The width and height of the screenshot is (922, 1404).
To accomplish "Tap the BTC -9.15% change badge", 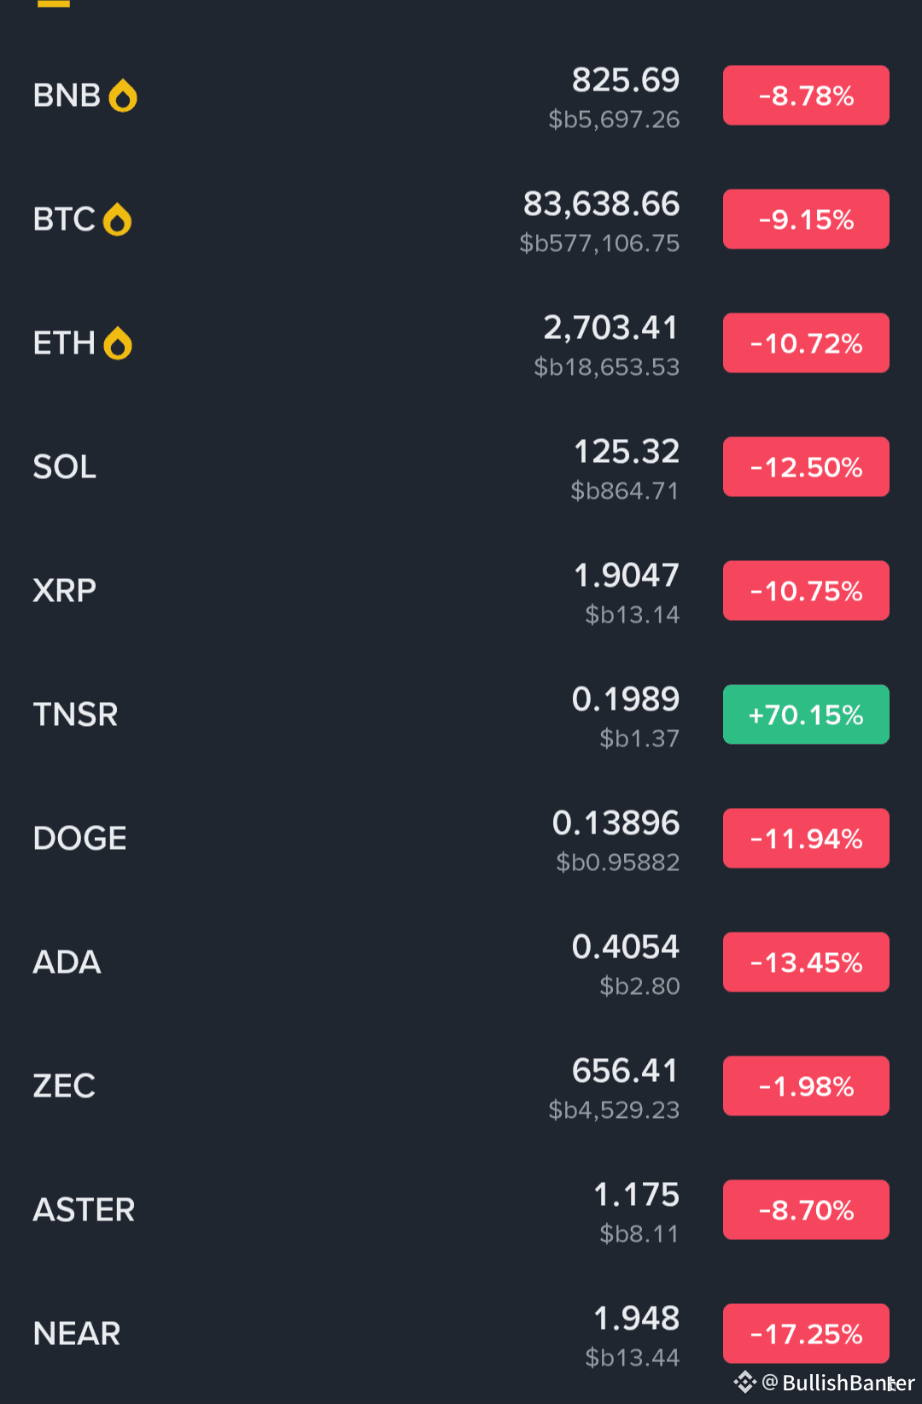I will (x=806, y=219).
